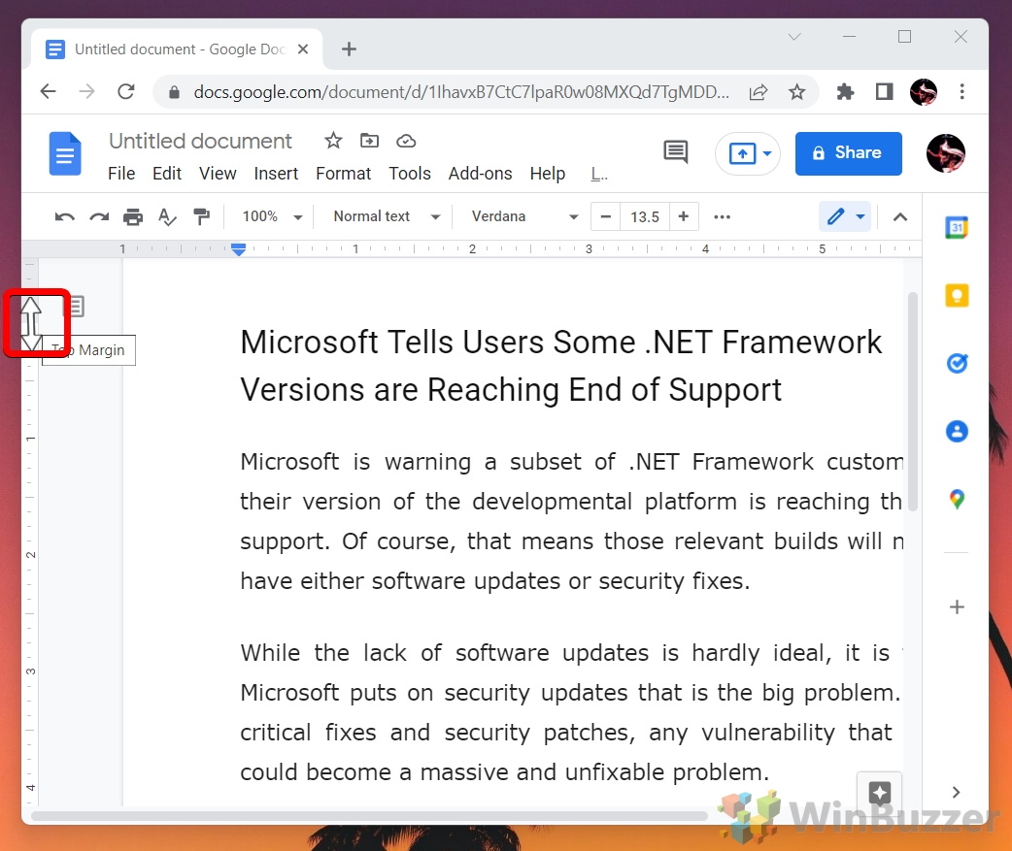Open Google Maps side panel icon
The height and width of the screenshot is (851, 1012).
[957, 499]
